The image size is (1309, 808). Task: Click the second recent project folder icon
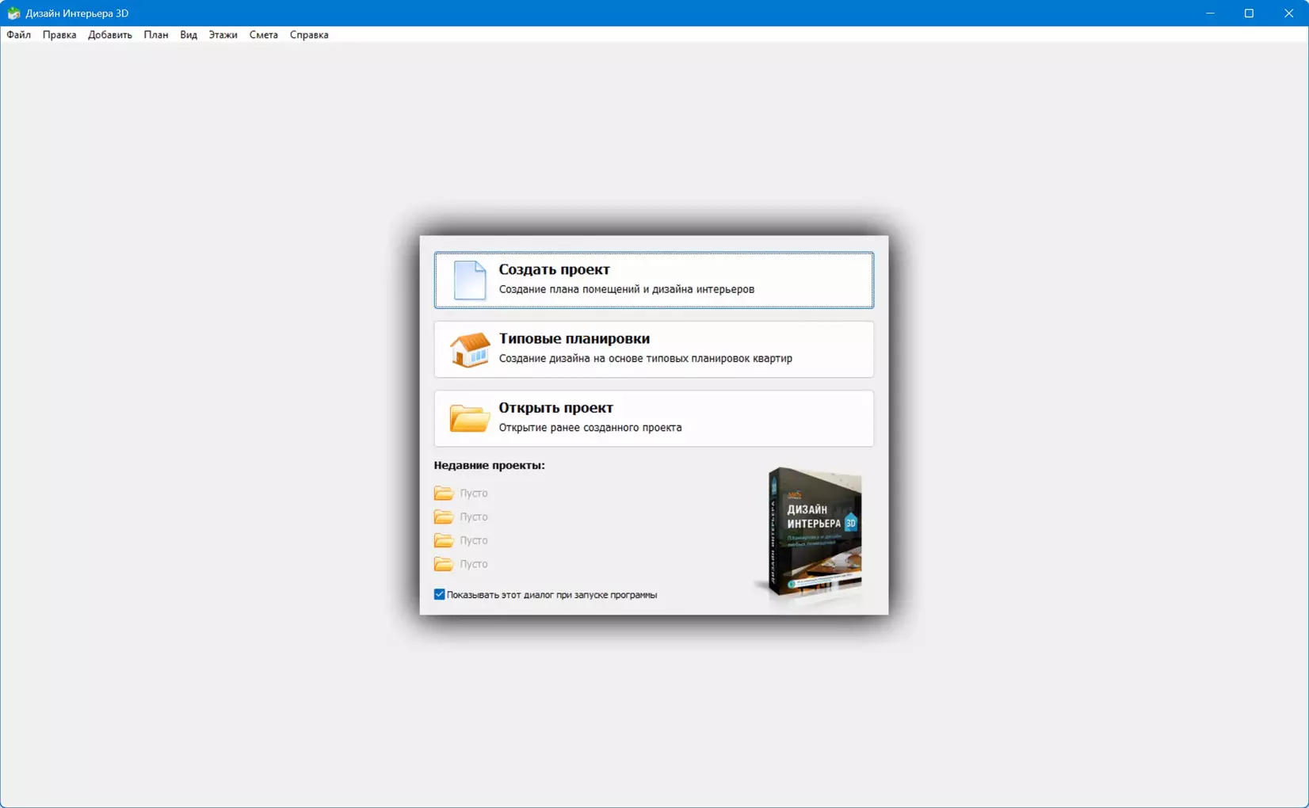pos(444,516)
